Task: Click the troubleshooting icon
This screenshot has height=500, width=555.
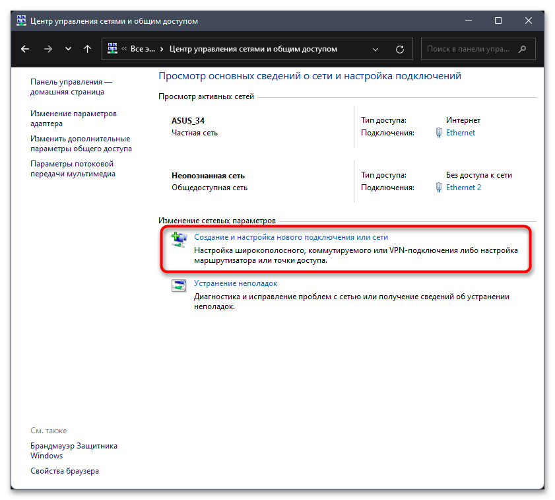Action: (179, 285)
